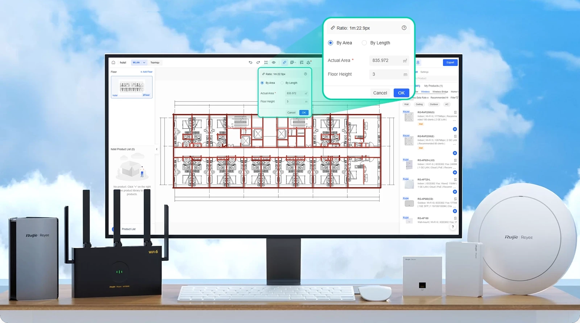Open the document icon beside RG-AP720-L
This screenshot has width=580, height=323.
(x=456, y=179)
